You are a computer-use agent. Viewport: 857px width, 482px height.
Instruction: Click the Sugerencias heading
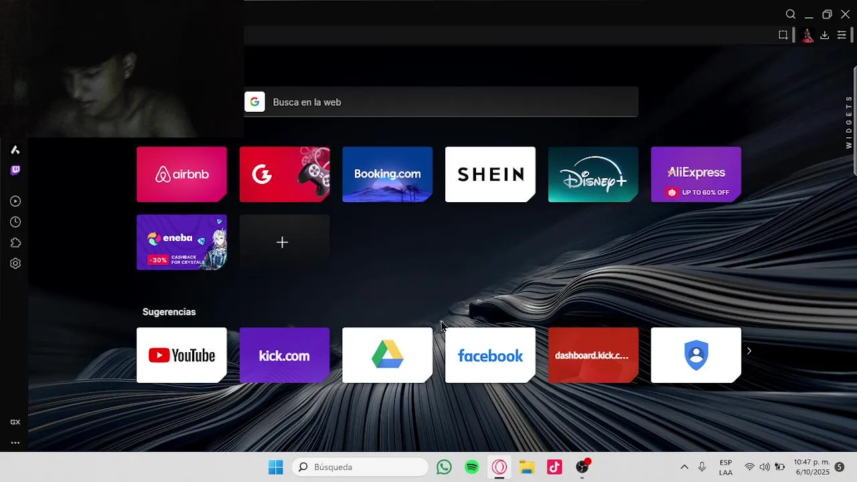tap(169, 312)
